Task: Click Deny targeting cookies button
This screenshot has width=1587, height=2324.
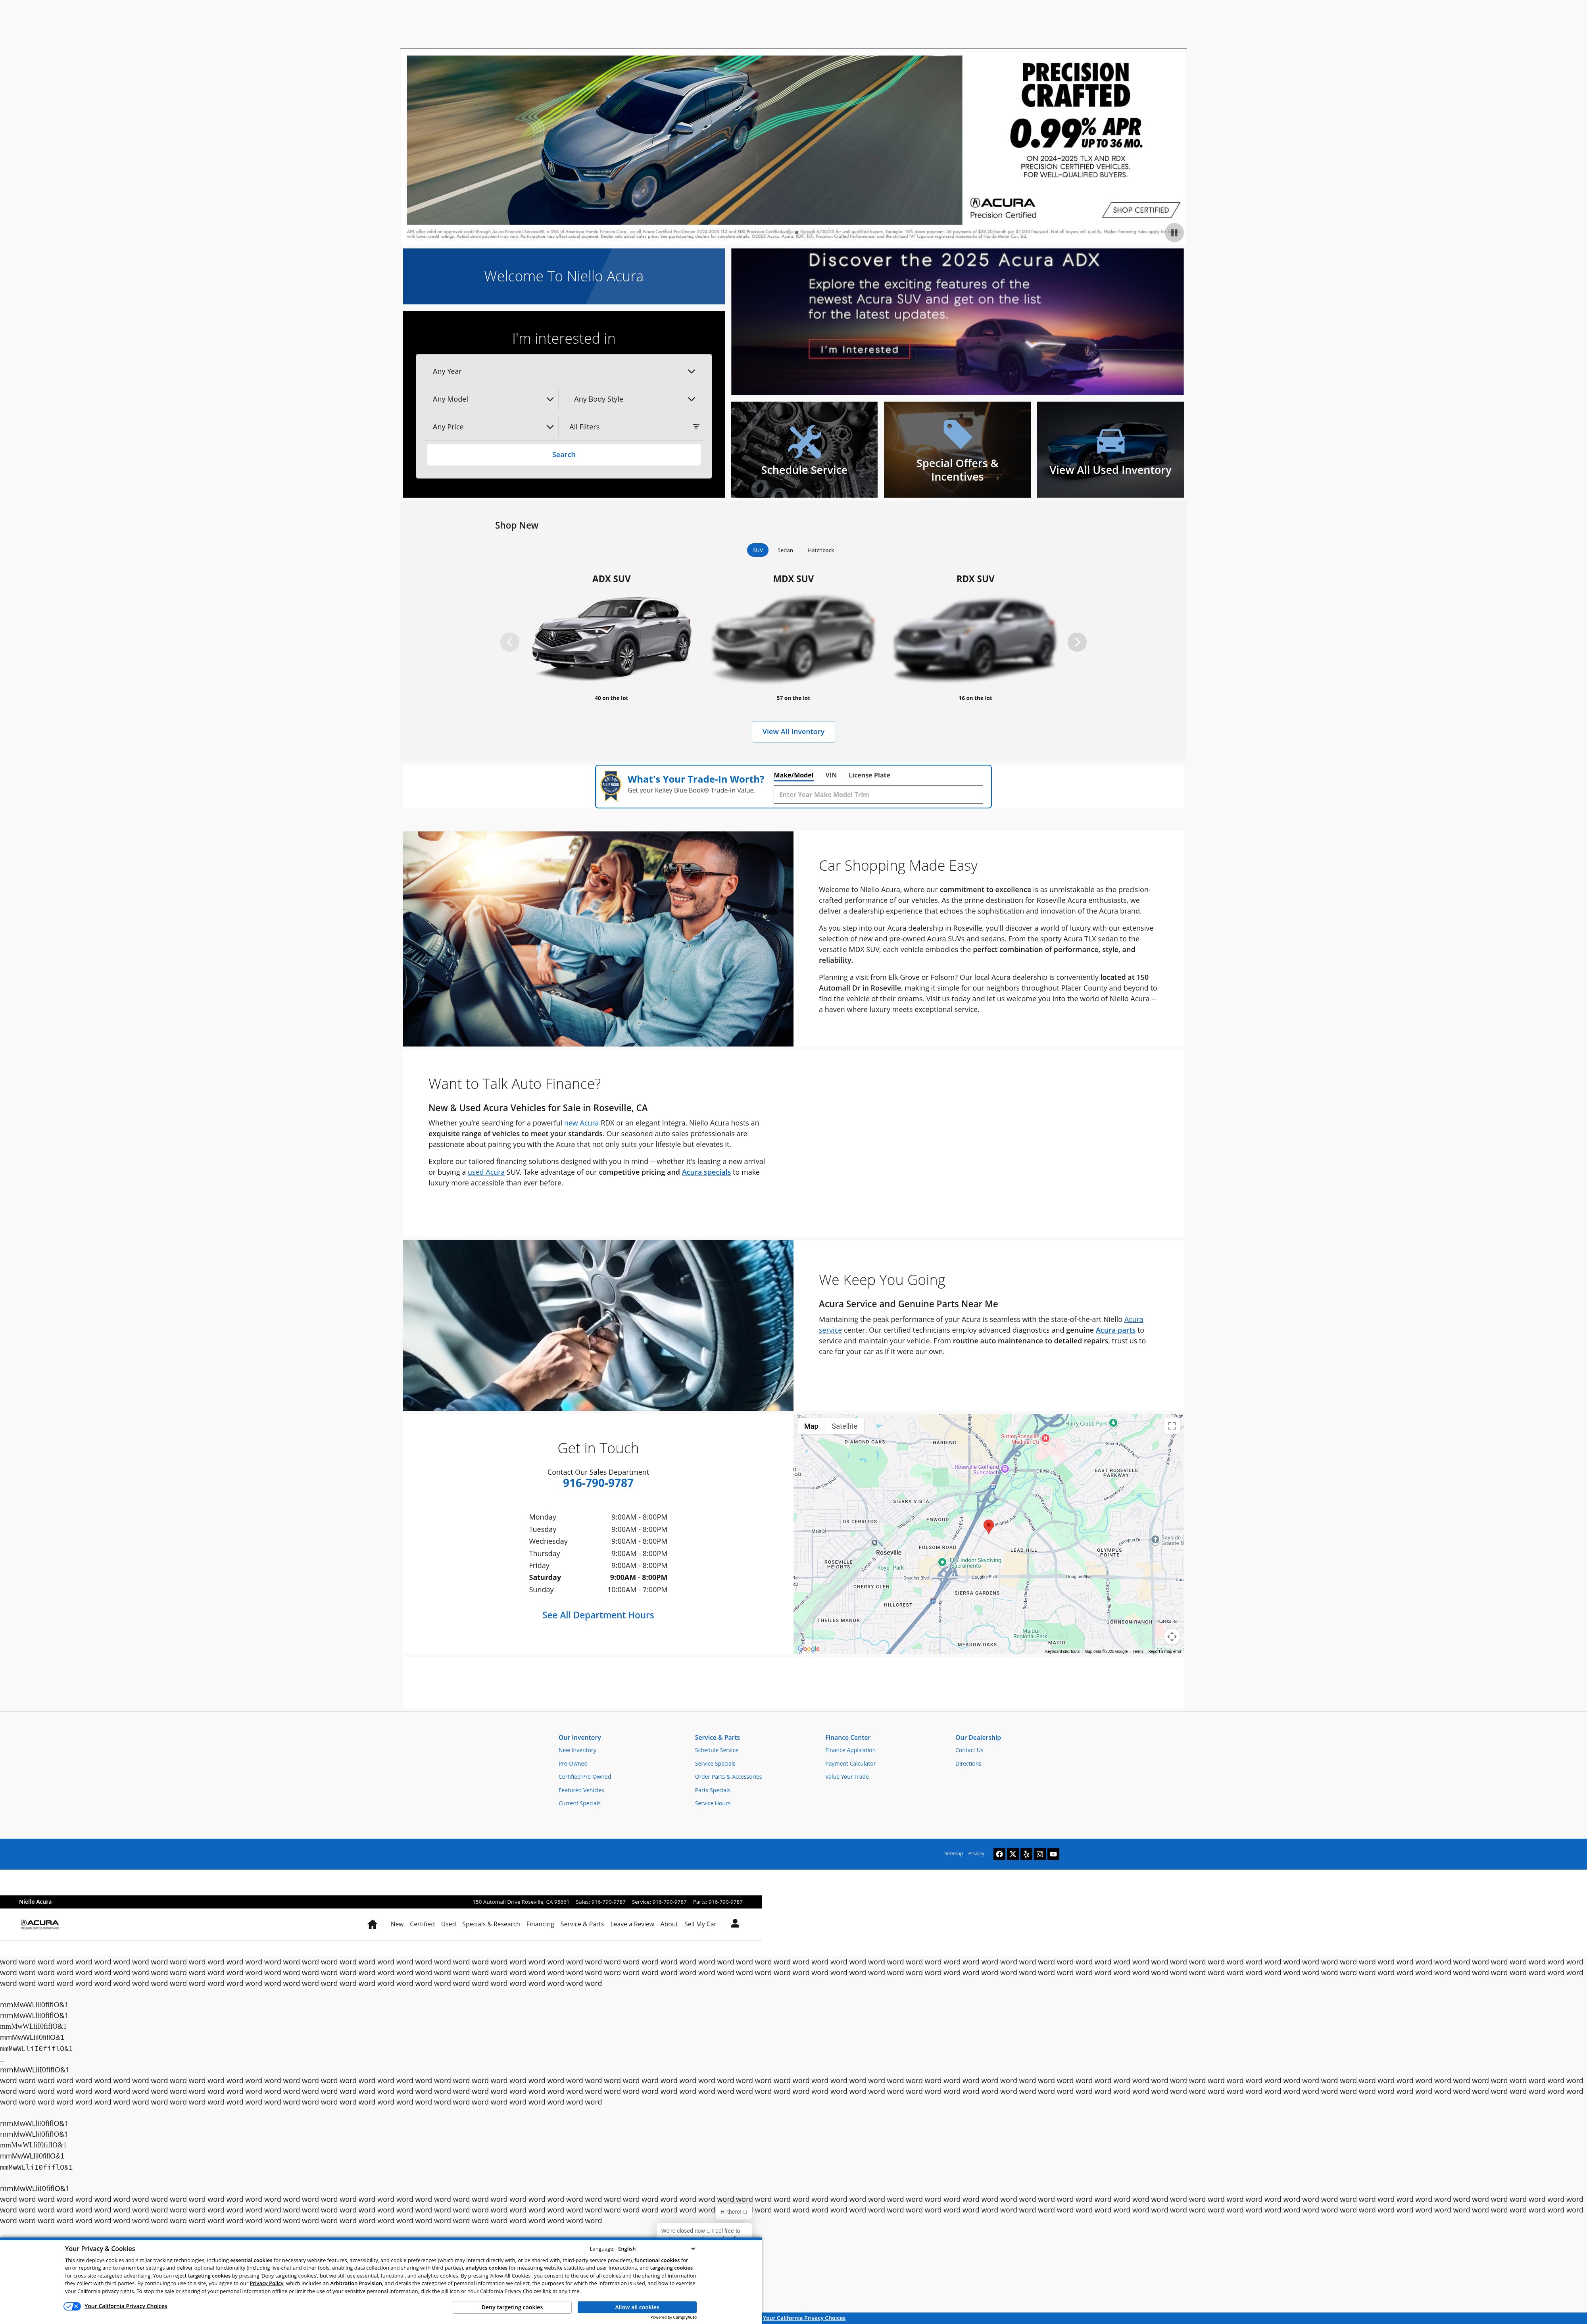Action: tap(512, 2307)
